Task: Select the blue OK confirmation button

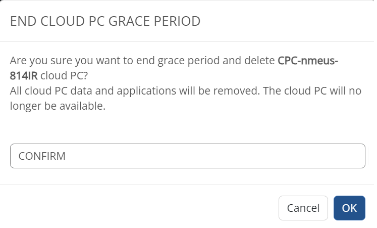Action: [x=349, y=208]
